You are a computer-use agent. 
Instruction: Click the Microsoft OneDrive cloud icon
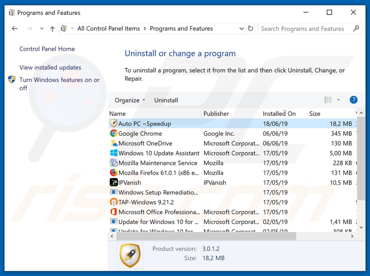113,143
